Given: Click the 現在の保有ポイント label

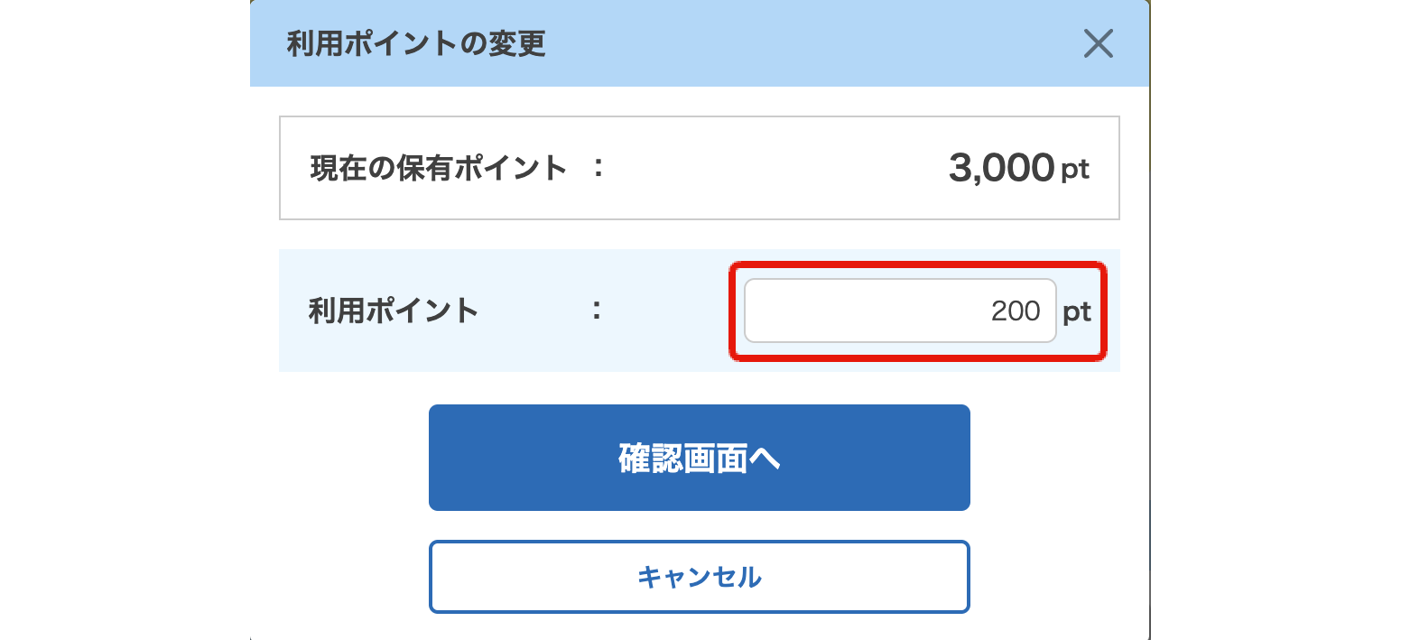Looking at the screenshot, I should click(439, 168).
